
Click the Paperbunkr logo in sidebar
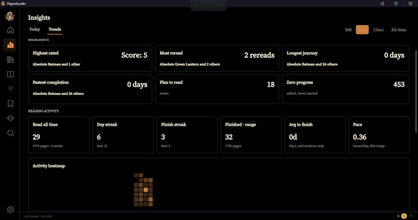click(x=10, y=16)
